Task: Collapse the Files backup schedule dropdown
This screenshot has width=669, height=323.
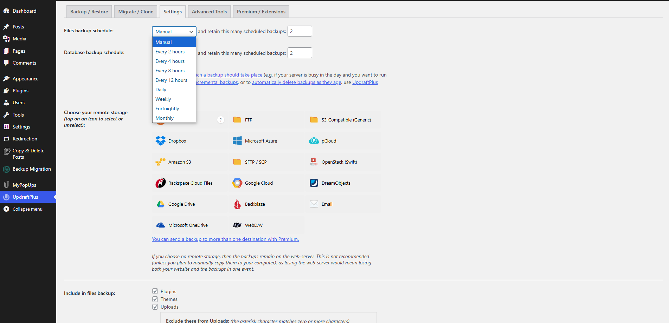Action: click(174, 32)
